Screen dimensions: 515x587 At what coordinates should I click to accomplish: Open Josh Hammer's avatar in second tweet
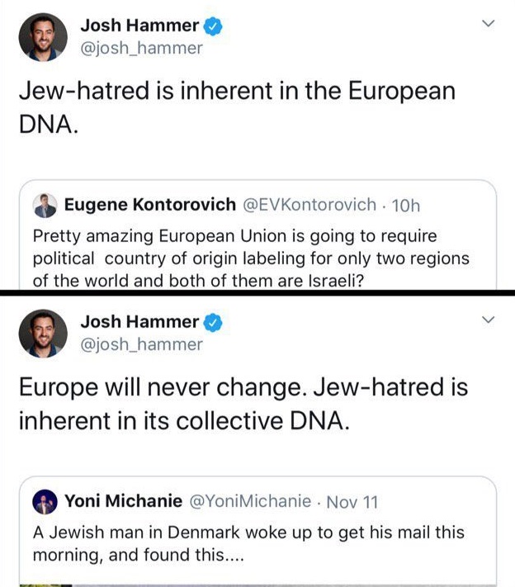coord(43,334)
